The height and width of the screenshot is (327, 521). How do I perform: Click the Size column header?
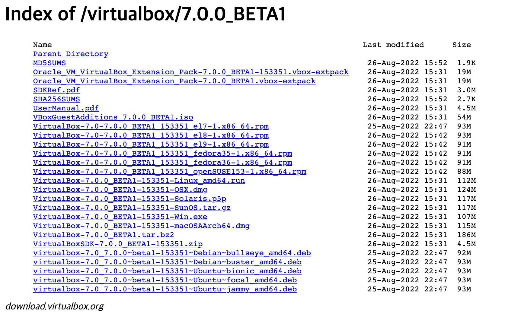[x=462, y=45]
